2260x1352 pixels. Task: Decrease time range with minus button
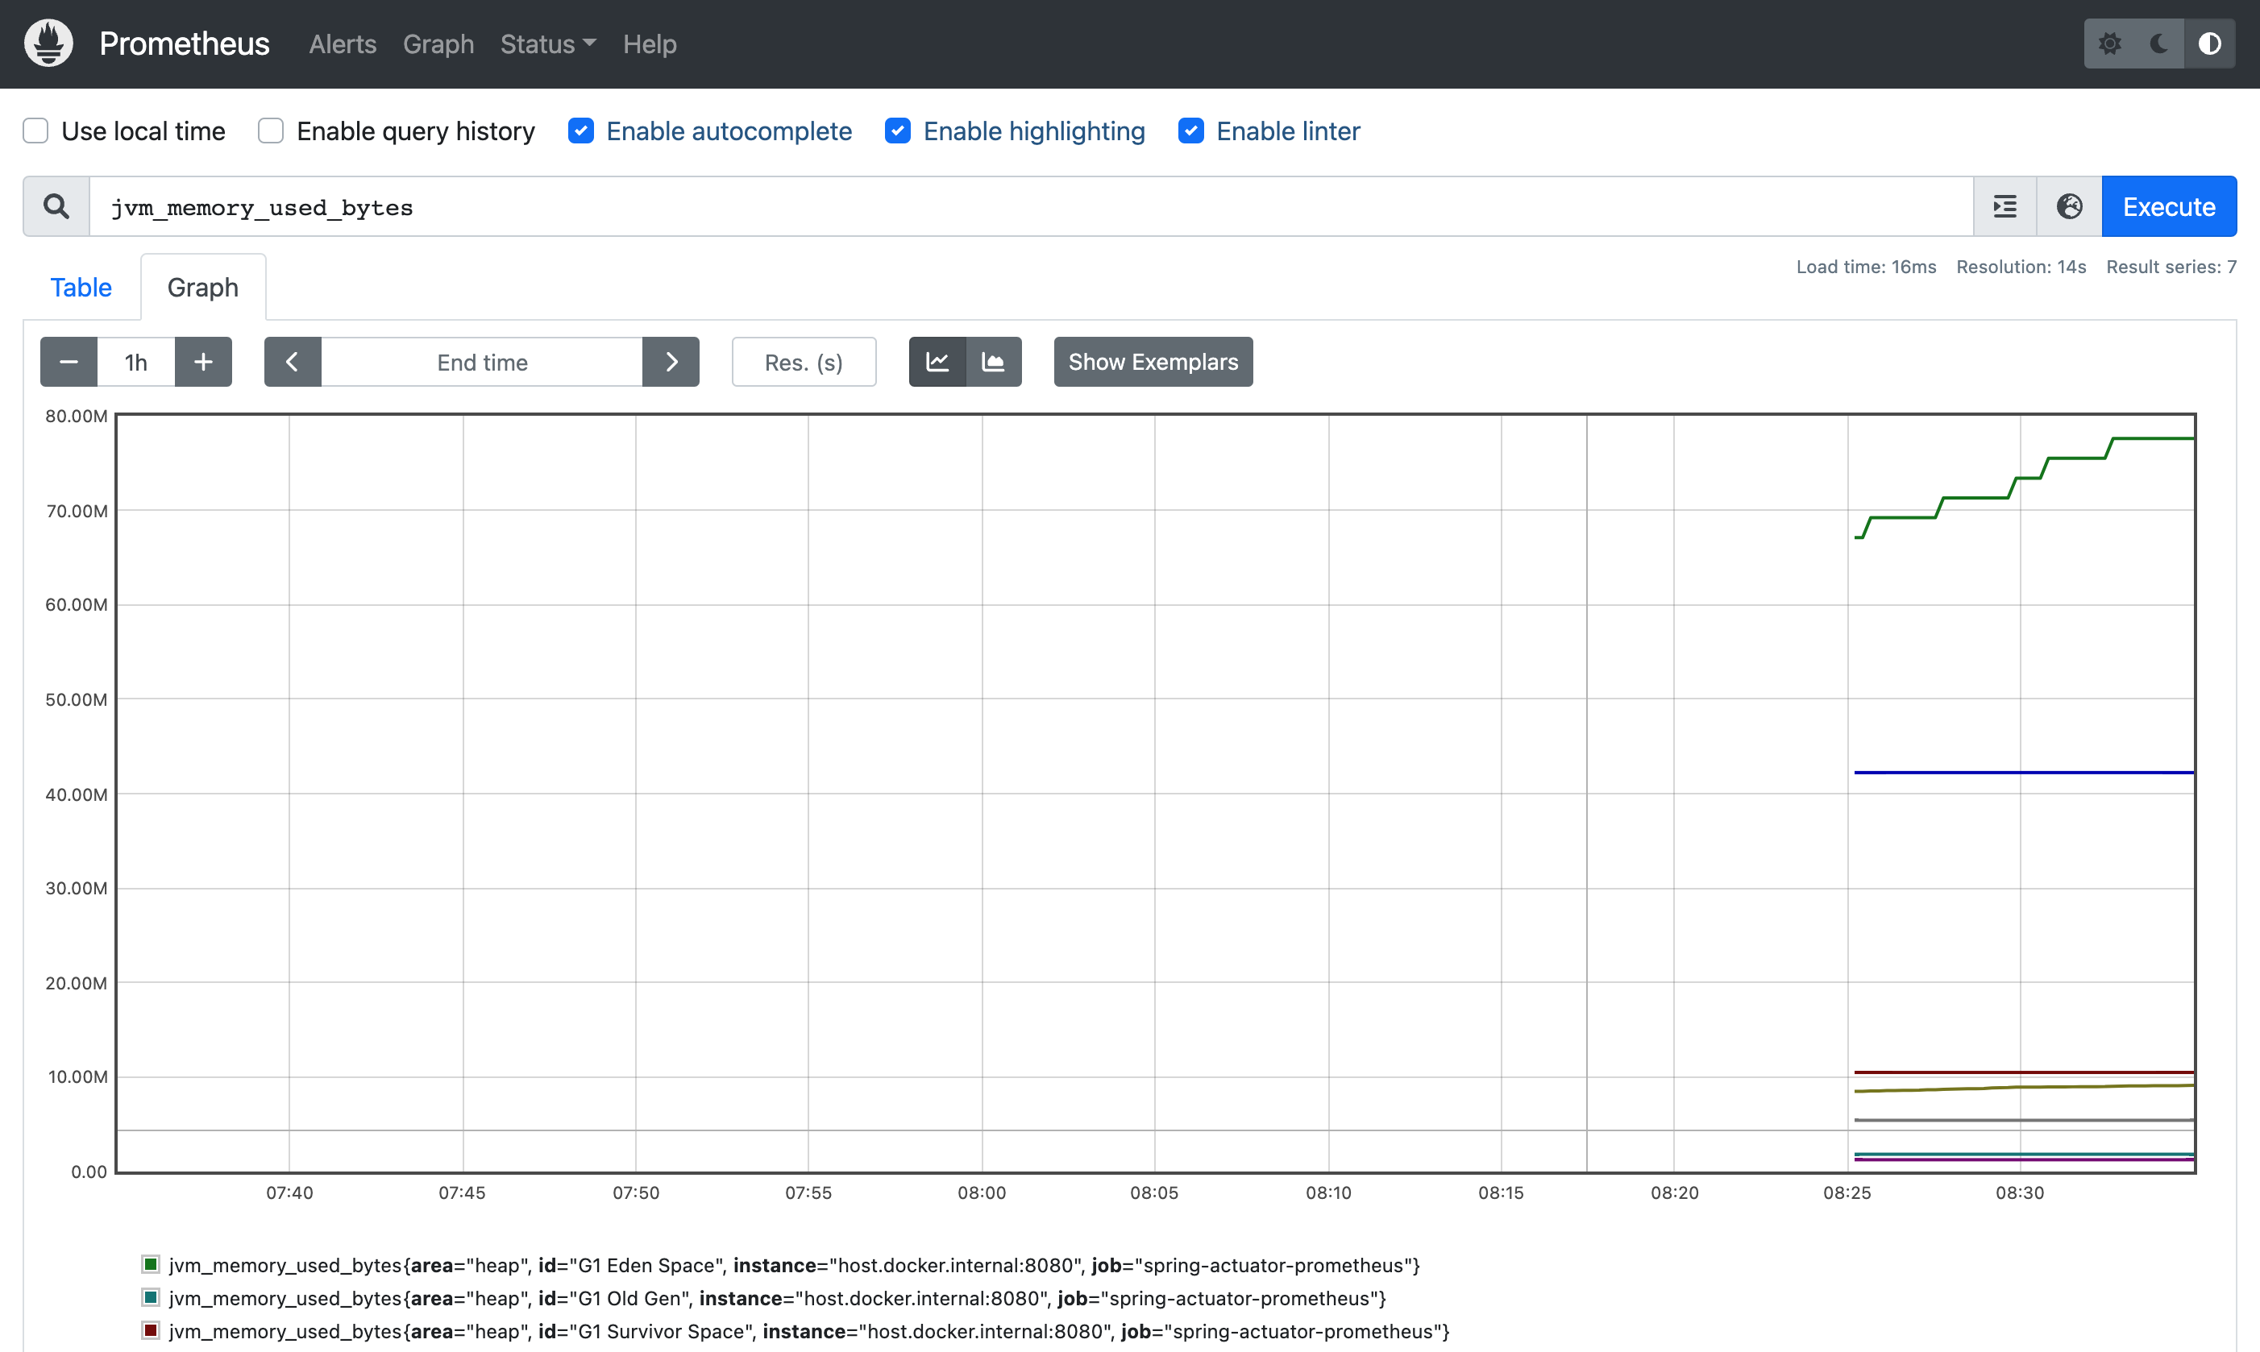coord(69,362)
